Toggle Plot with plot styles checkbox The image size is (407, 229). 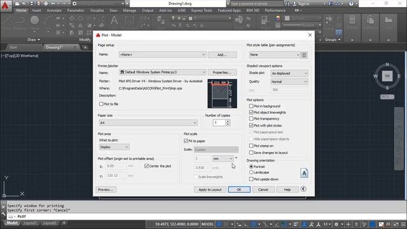(x=251, y=125)
